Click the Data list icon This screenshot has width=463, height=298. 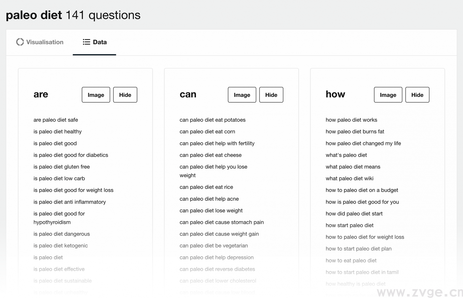point(86,42)
